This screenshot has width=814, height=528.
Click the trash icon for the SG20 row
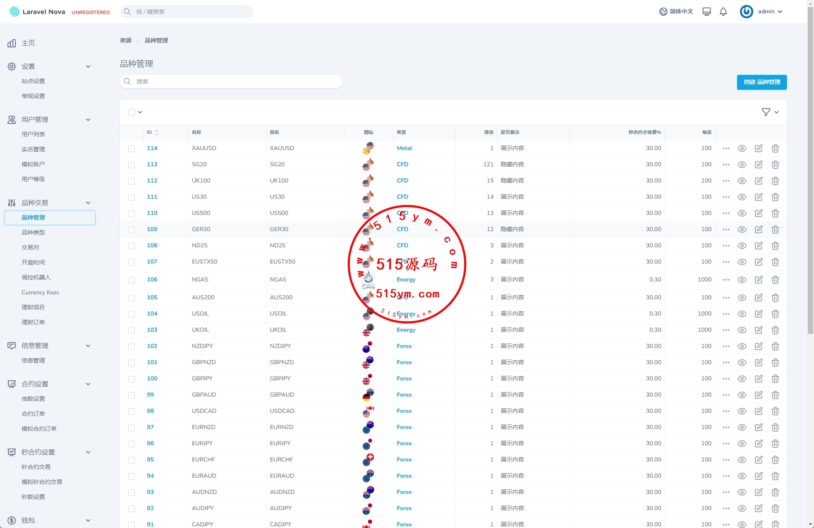[x=775, y=165]
